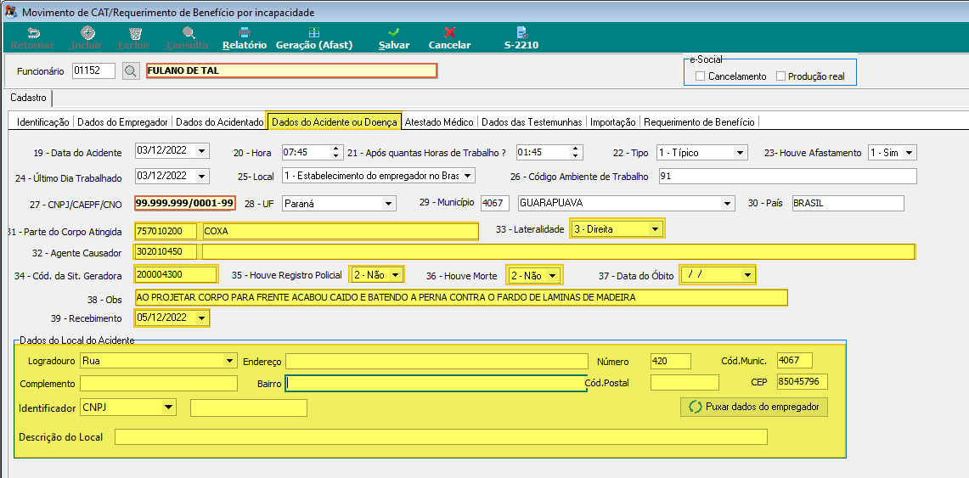Click the Horas de Trabalho spinner arrows
Image resolution: width=969 pixels, height=478 pixels.
click(575, 152)
